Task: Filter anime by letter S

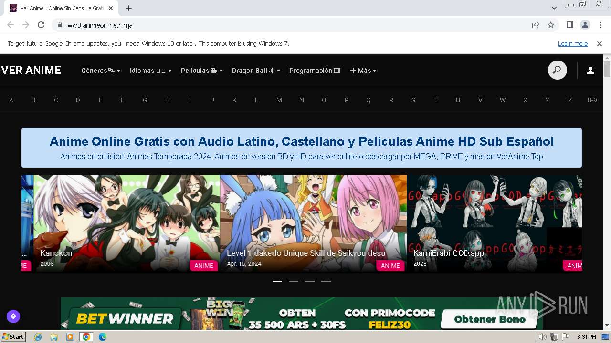Action: point(413,100)
